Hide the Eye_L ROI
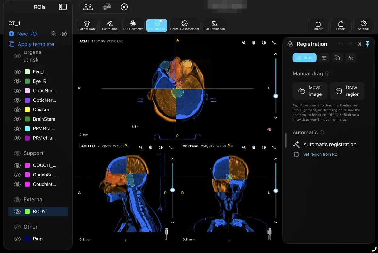378x253 pixels. (x=17, y=72)
